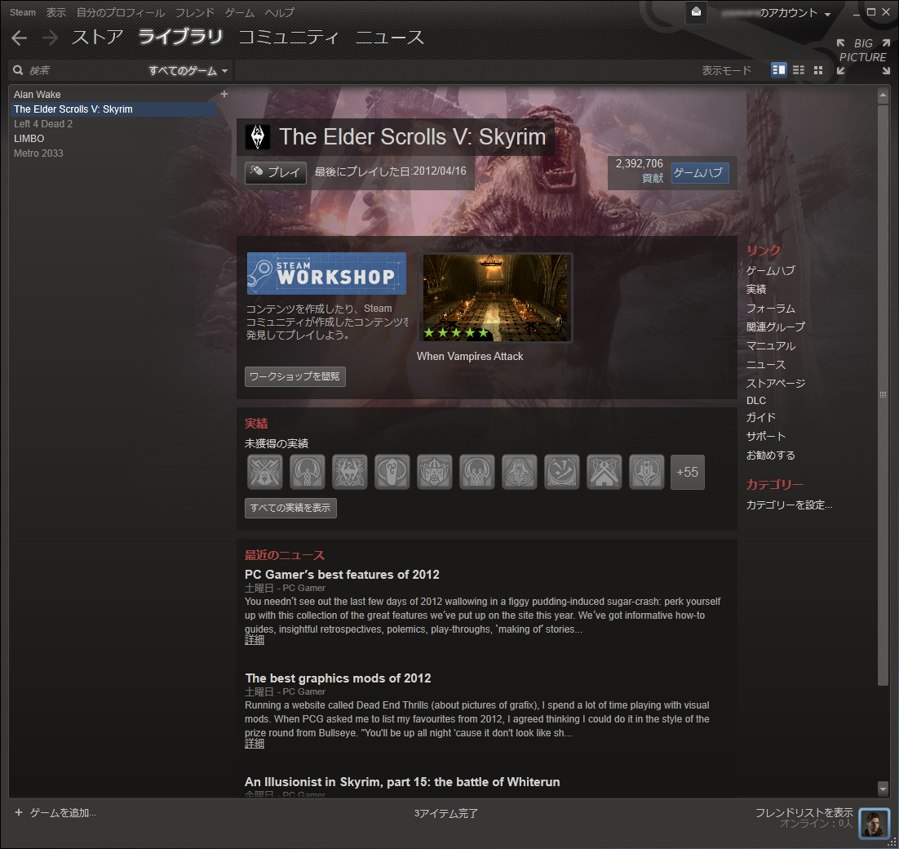Select the fourth unearned achievement icon
The image size is (899, 849).
pyautogui.click(x=392, y=472)
